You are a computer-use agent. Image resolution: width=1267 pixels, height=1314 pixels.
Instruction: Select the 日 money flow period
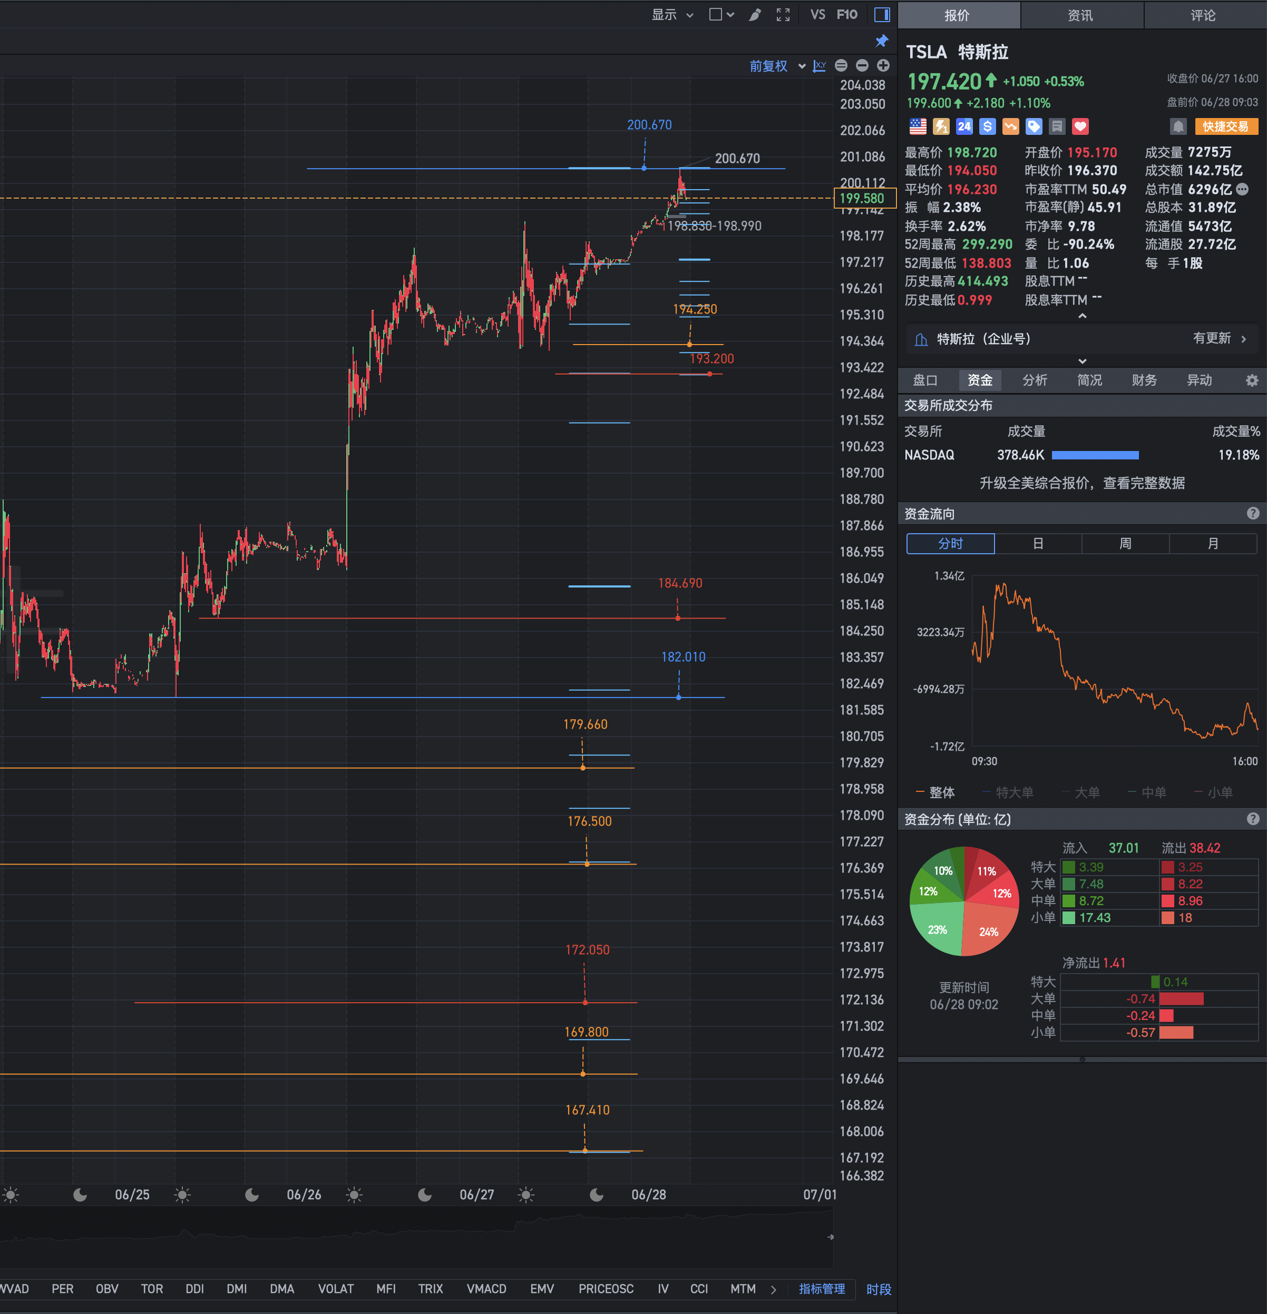[x=1038, y=544]
